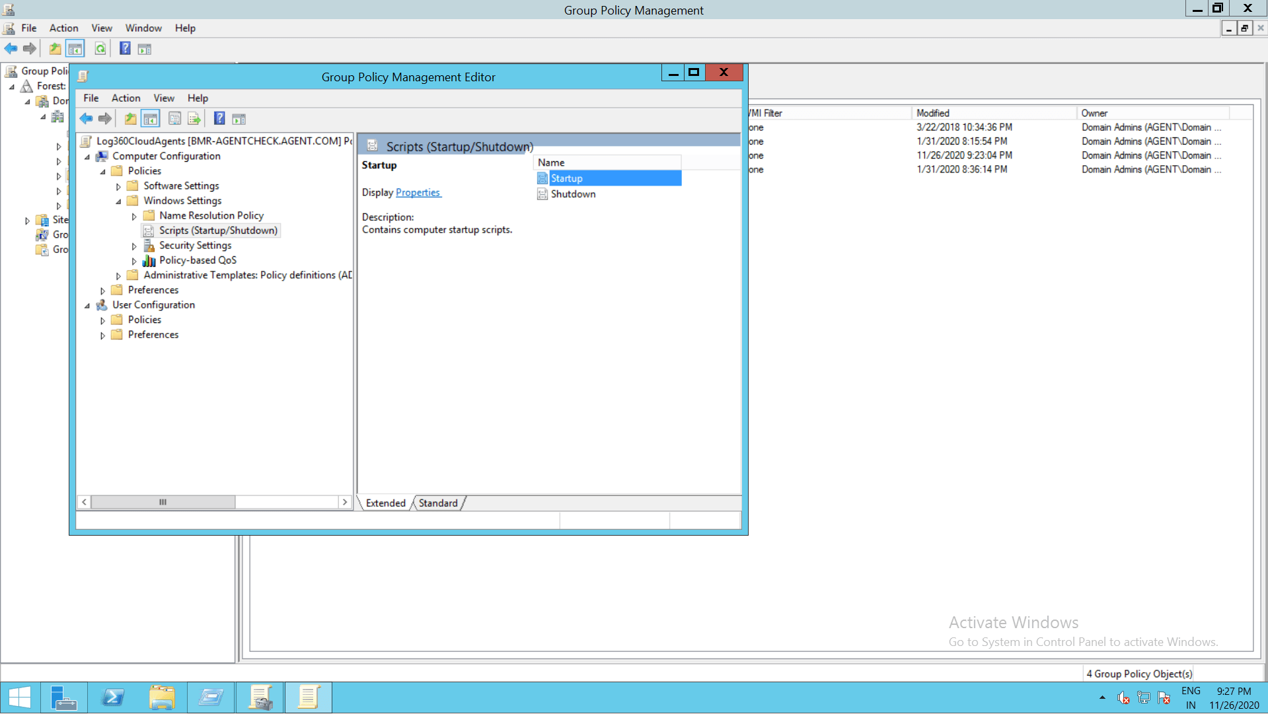Screen dimensions: 1268x716
Task: Collapse Windows Settings node
Action: click(119, 201)
